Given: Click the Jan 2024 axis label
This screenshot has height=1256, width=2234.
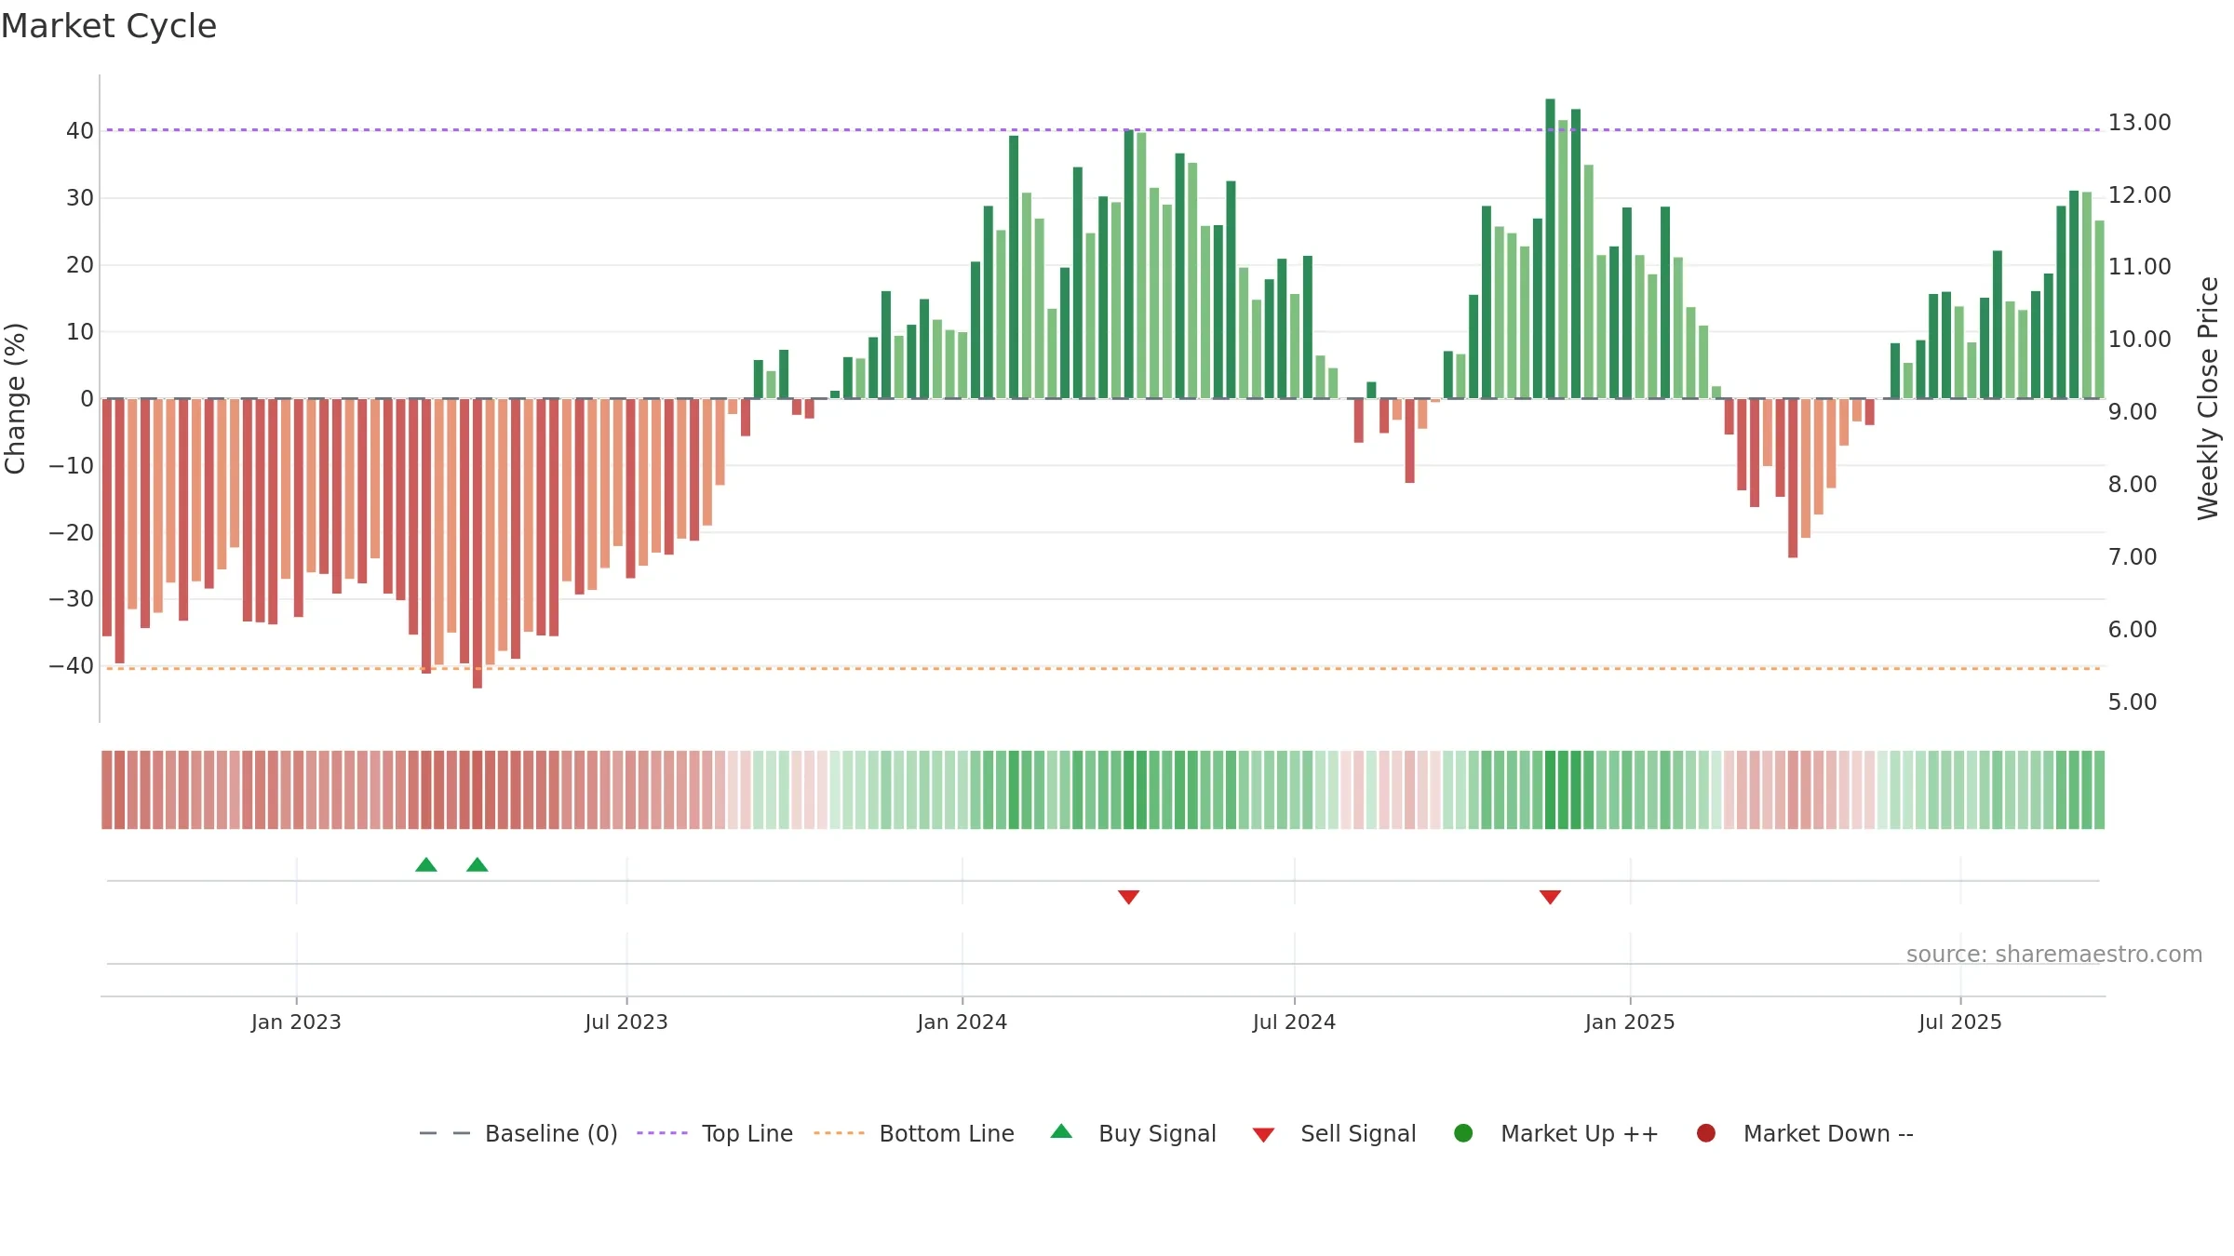Looking at the screenshot, I should pyautogui.click(x=962, y=1022).
